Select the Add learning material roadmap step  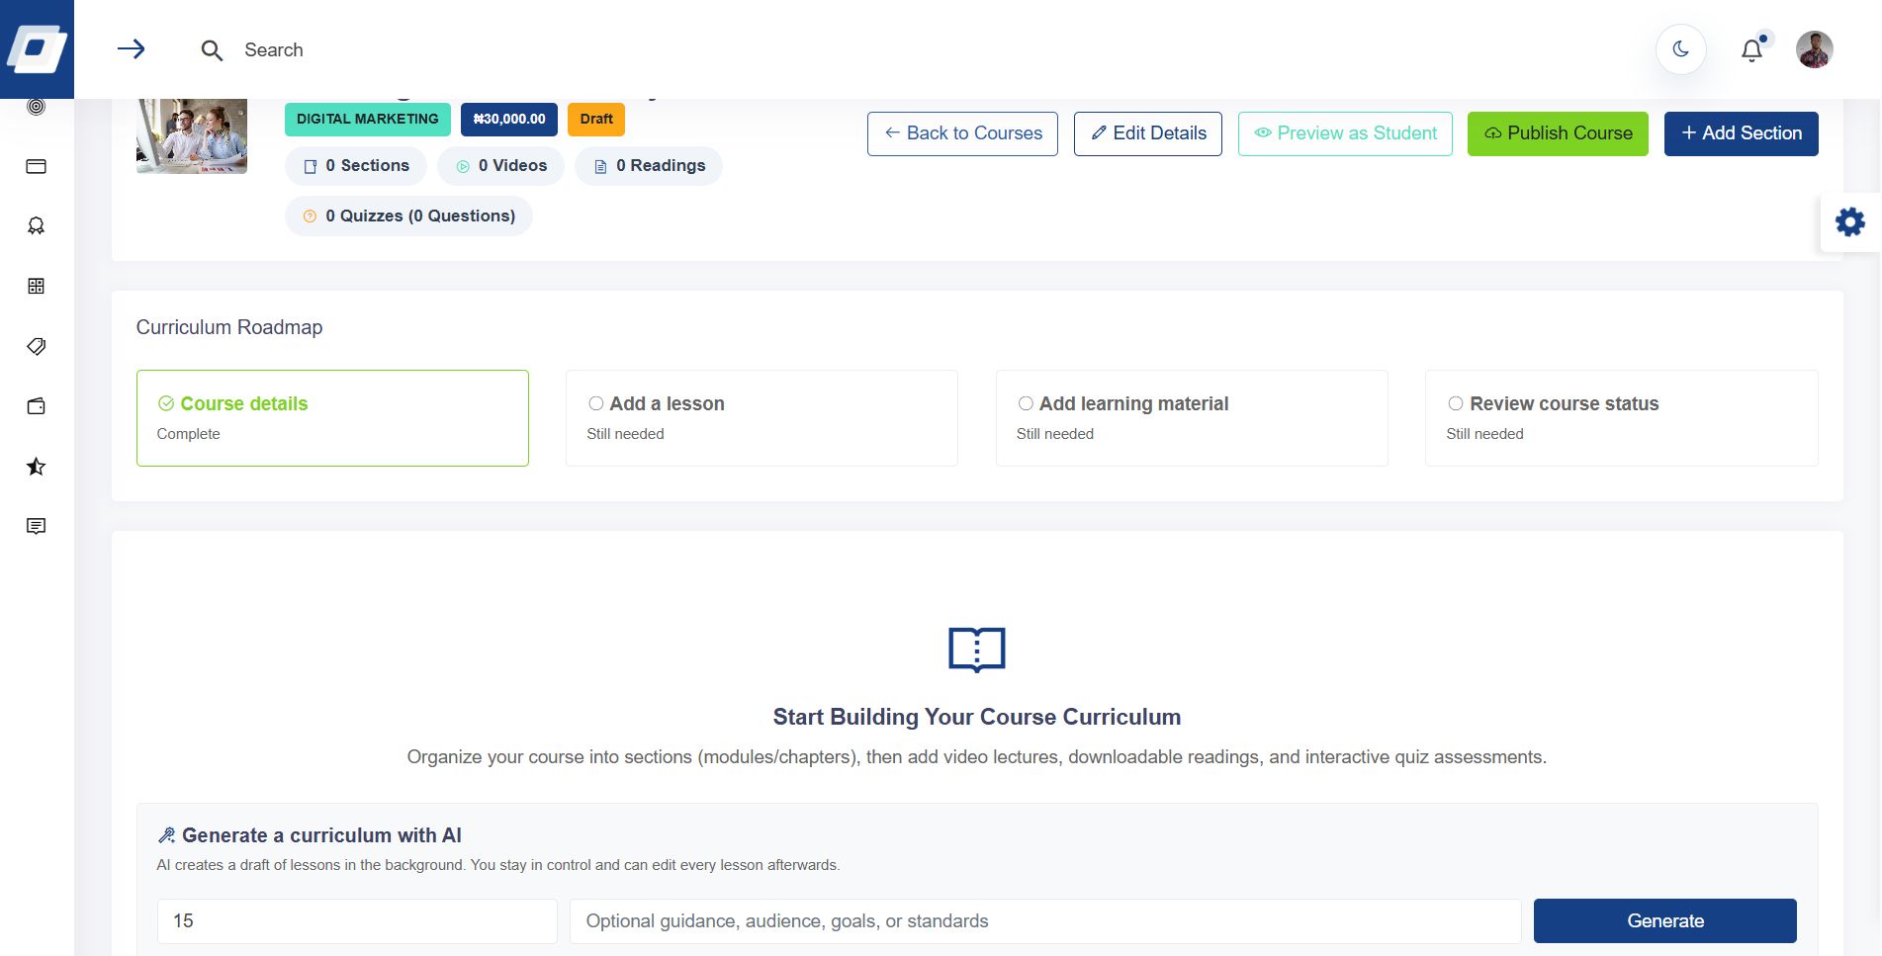[1192, 418]
